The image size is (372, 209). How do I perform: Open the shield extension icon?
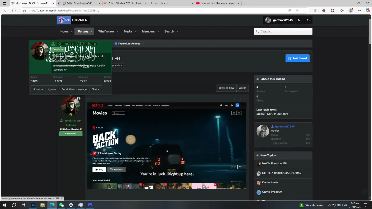pyautogui.click(x=315, y=10)
